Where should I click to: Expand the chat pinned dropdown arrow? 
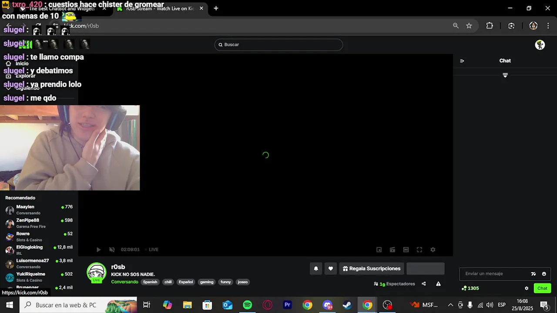505,75
